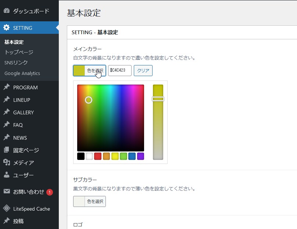297x229 pixels.
Task: Click the LiteSpeed Cache diamond icon
Action: (7, 208)
